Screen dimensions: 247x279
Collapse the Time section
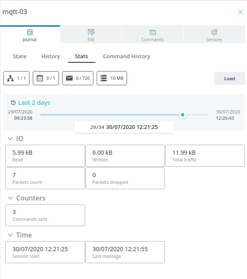point(10,235)
